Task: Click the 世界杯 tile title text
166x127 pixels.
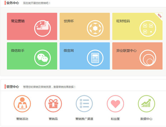Action: [69, 21]
